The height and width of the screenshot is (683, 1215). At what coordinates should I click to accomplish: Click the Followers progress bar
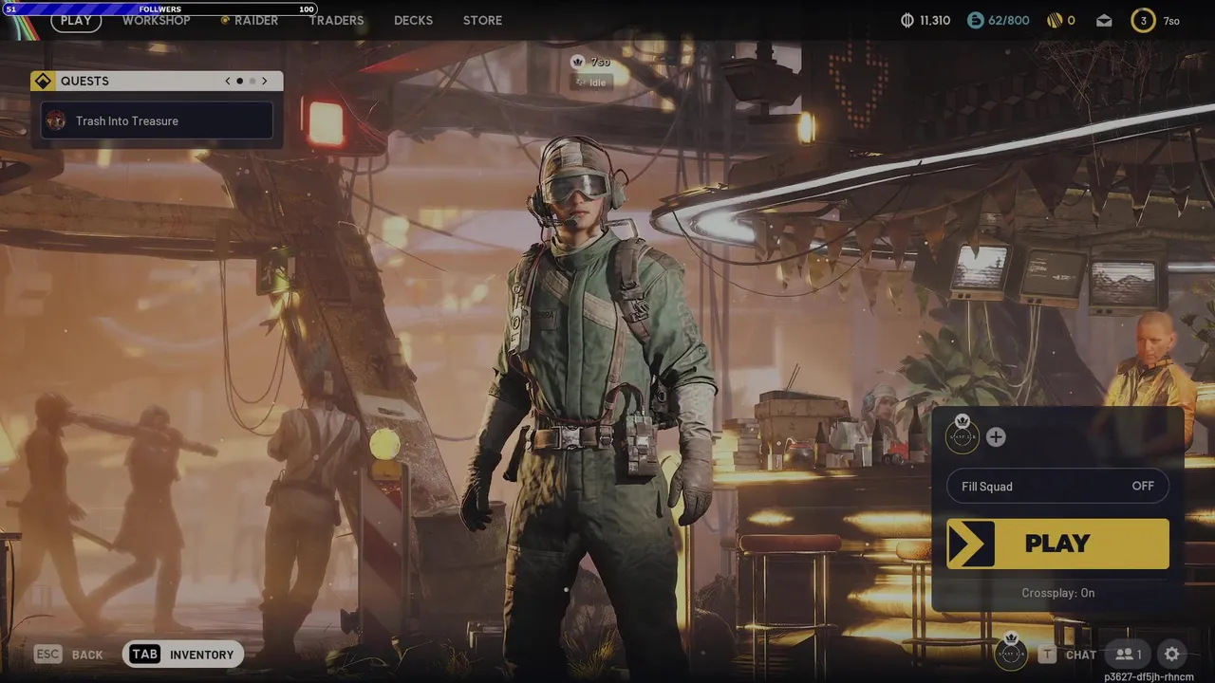coord(159,9)
